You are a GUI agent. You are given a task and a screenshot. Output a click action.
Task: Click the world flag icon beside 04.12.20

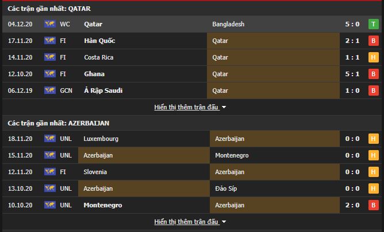click(50, 24)
